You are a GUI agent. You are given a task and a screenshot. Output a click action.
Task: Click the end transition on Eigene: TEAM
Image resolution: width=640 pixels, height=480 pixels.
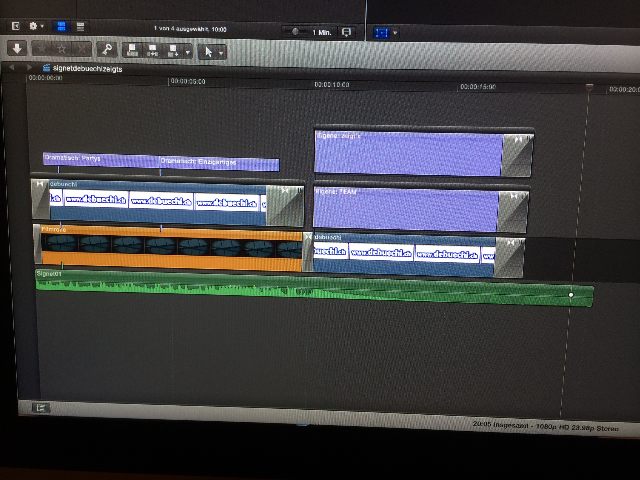coord(513,212)
